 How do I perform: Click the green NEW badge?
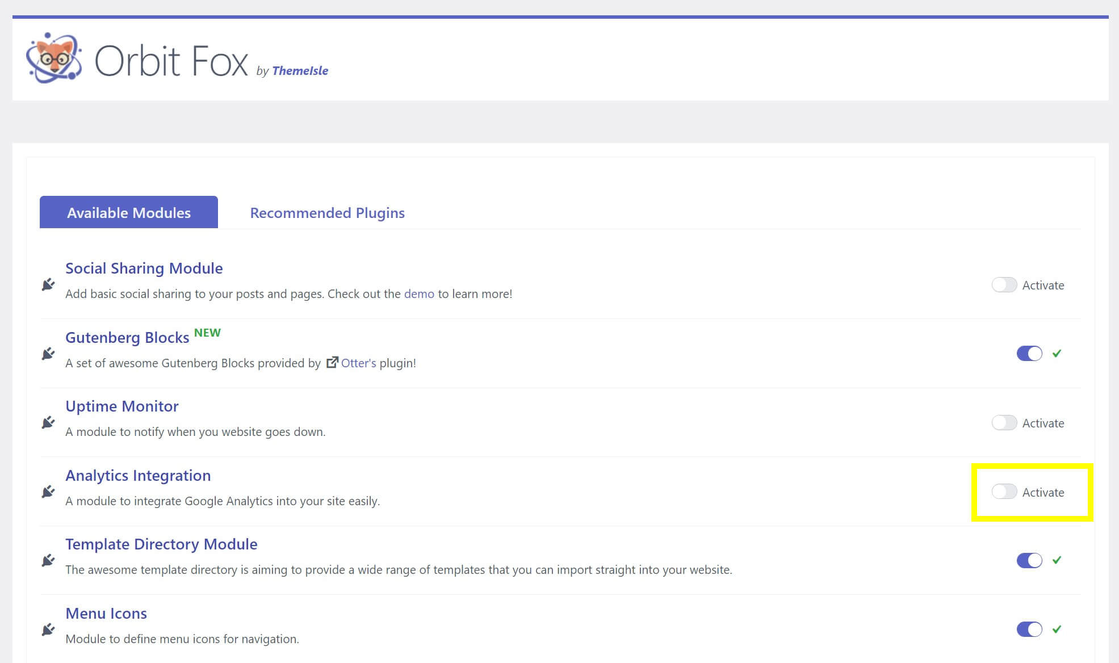[x=207, y=333]
